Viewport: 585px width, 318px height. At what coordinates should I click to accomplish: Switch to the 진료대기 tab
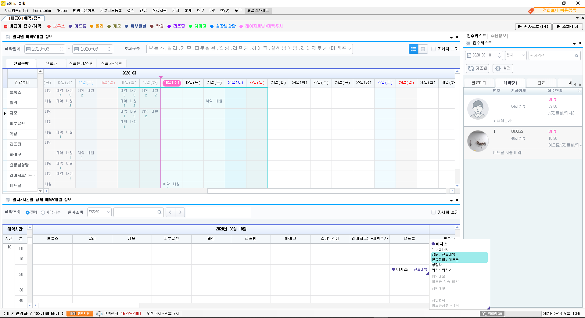coord(479,83)
